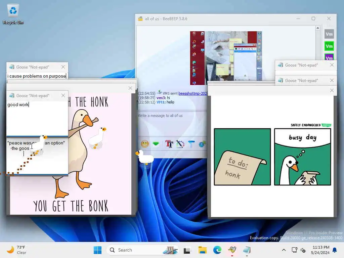Viewport: 344px width, 258px height.
Task: Open the emoticons picker in BeeBEEP
Action: [144, 144]
